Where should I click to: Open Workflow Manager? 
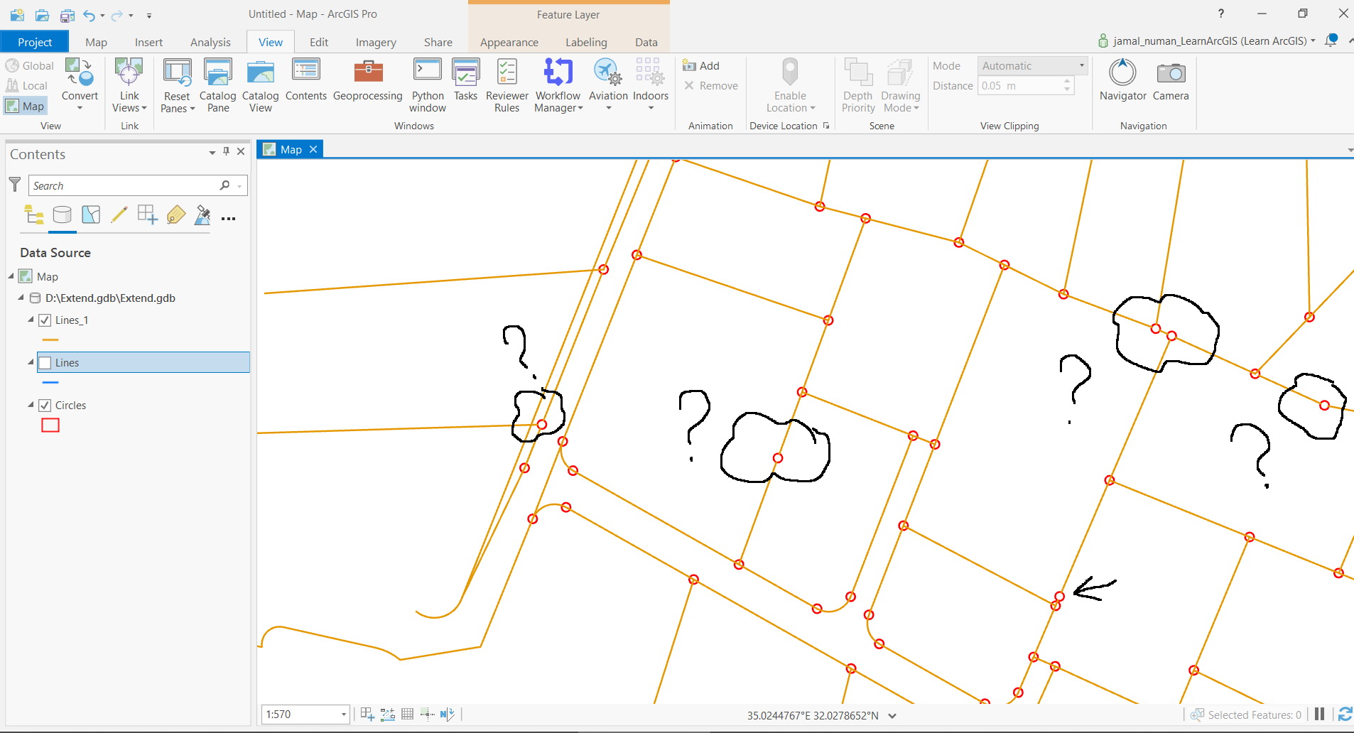click(558, 84)
